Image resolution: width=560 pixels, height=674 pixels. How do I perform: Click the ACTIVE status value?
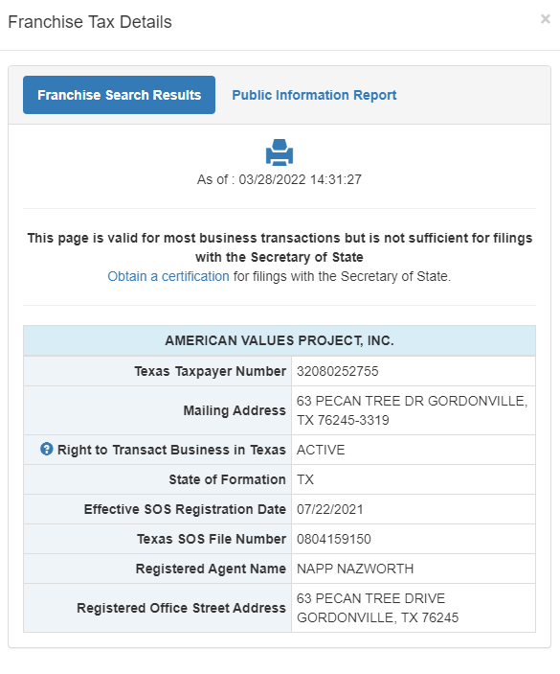tap(321, 450)
